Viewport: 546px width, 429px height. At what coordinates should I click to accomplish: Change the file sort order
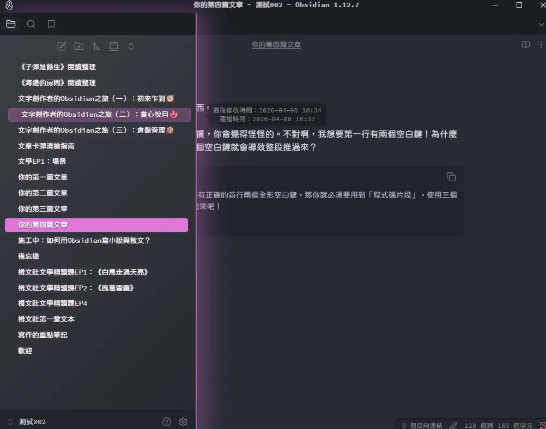[96, 46]
